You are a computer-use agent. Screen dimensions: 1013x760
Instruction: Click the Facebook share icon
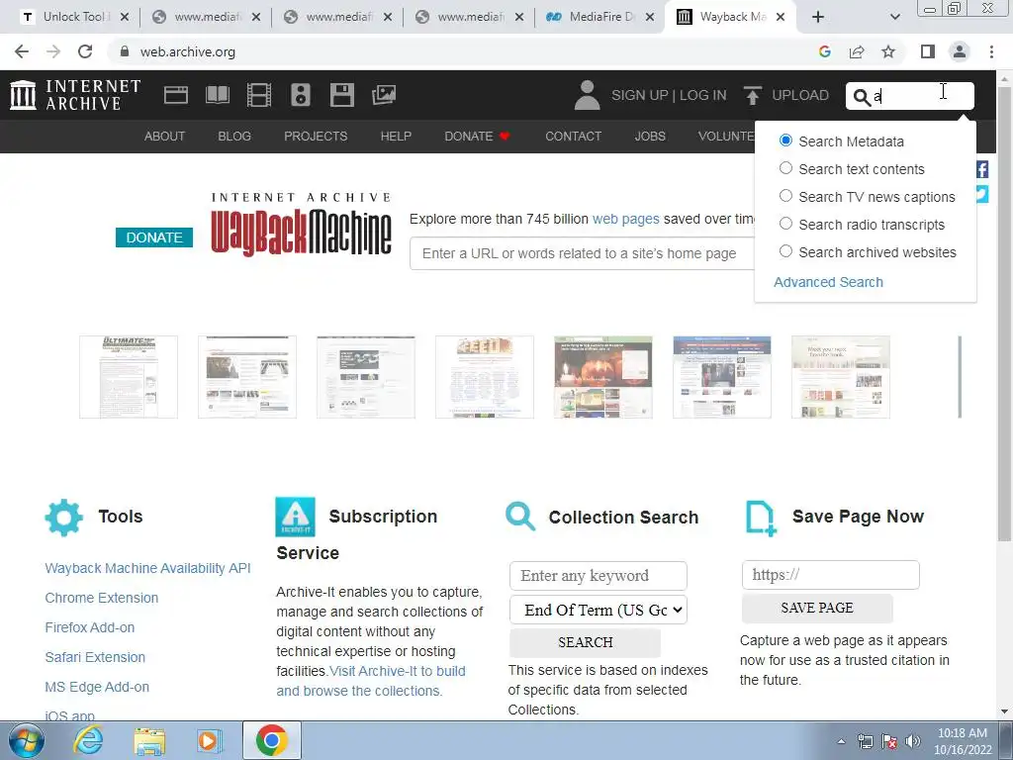click(982, 169)
